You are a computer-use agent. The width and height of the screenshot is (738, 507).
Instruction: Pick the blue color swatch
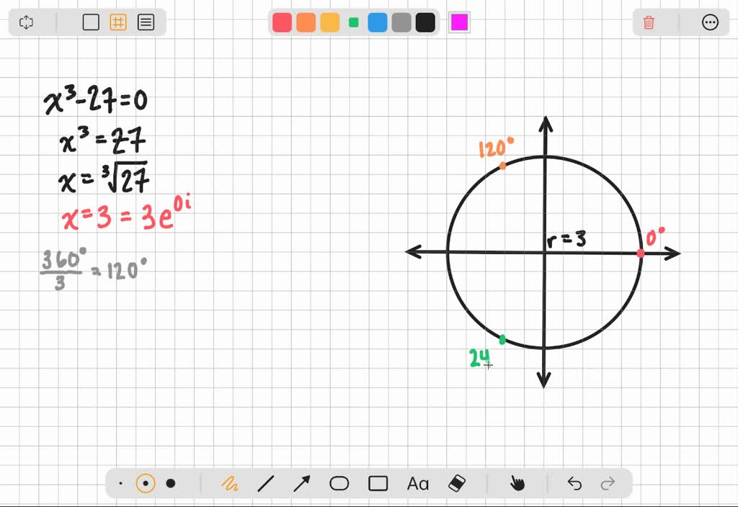click(x=378, y=22)
